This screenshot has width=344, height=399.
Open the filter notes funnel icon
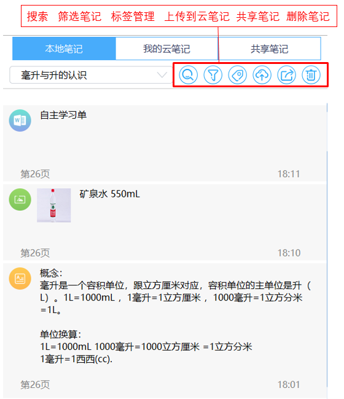[213, 75]
